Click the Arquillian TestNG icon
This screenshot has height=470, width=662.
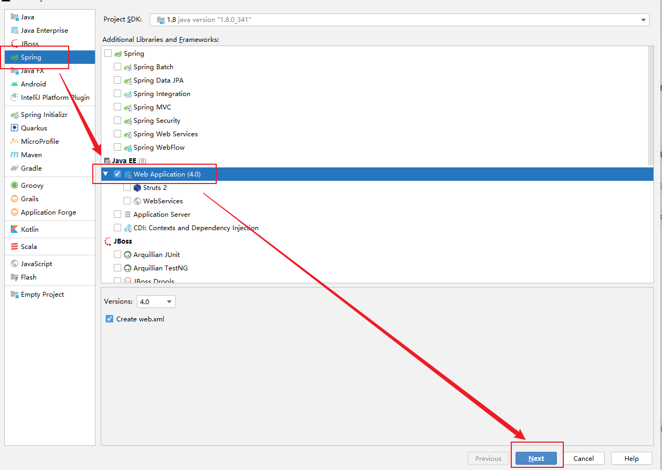128,268
